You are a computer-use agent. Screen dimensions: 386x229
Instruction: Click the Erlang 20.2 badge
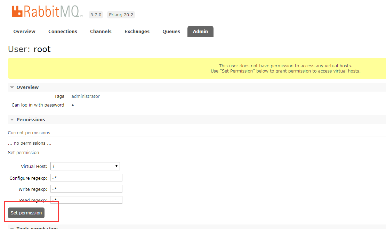[121, 15]
